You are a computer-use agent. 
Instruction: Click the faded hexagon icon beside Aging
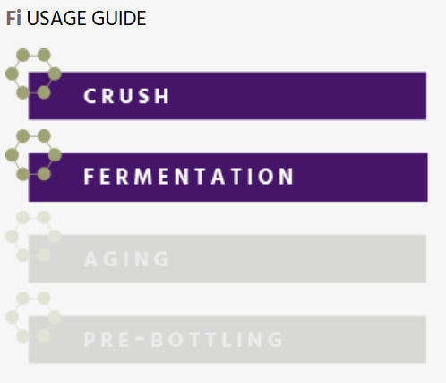(33, 237)
